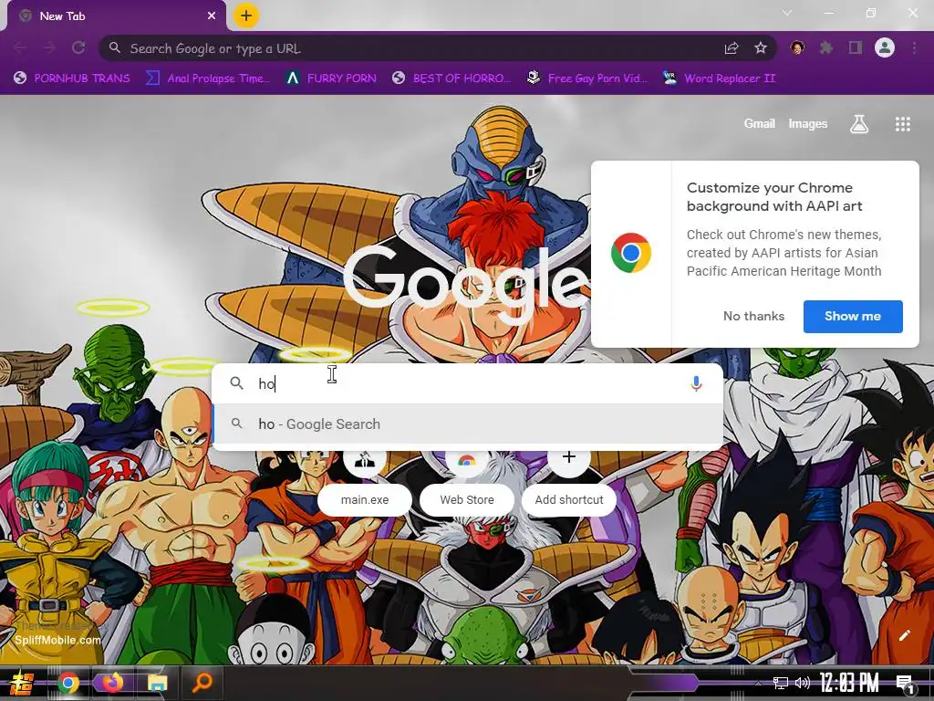Bookmark this tab with the star icon

[761, 48]
